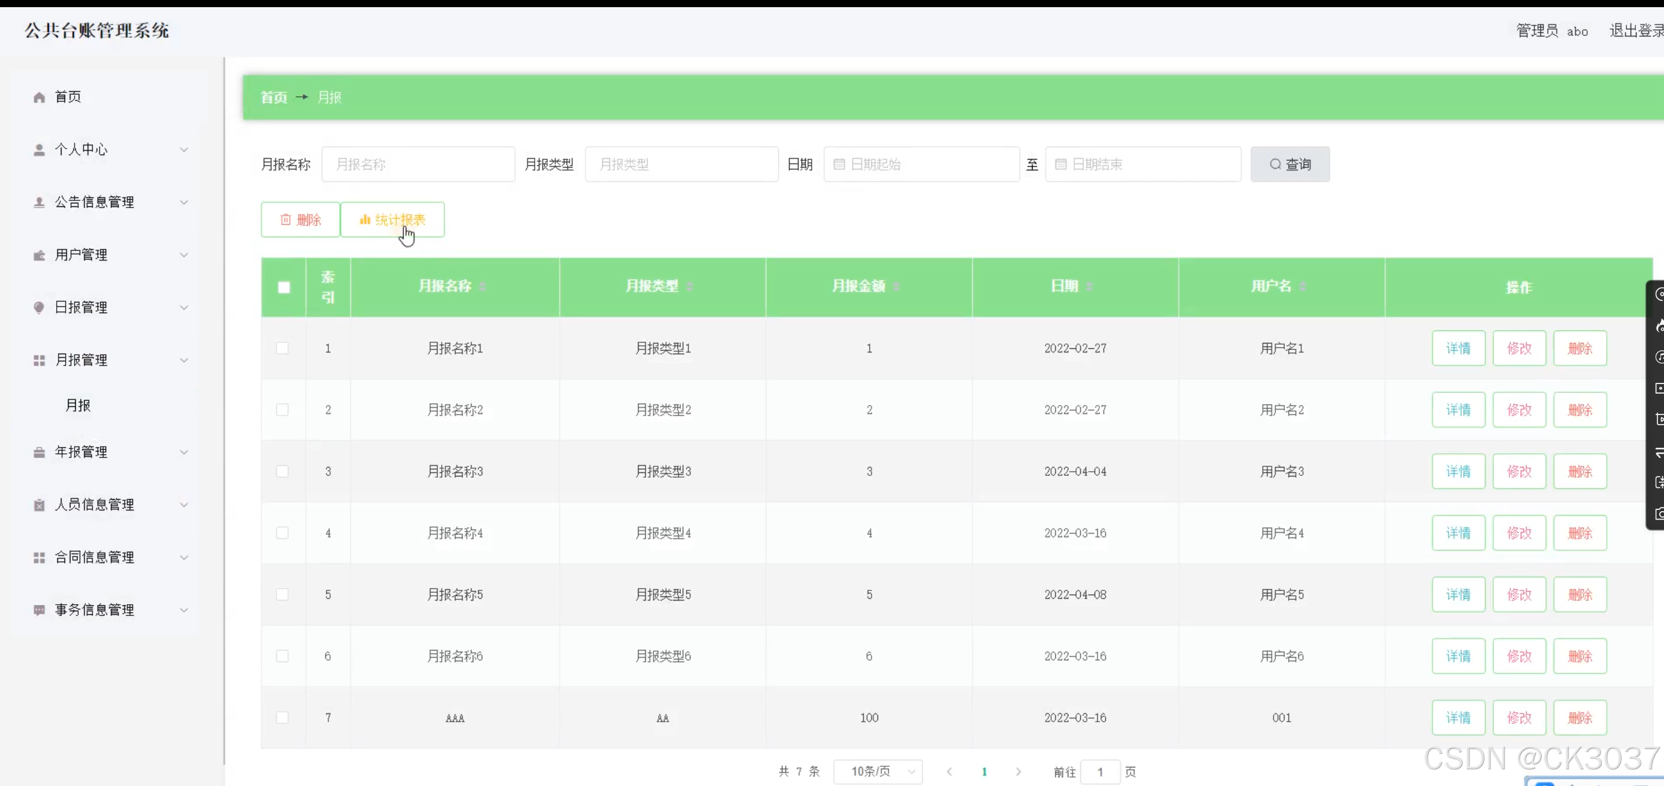Click the 月报名称 search input field
Viewport: 1664px width, 786px height.
pos(418,165)
